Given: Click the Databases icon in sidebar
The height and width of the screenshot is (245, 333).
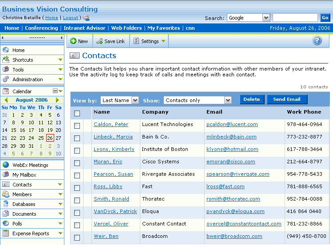Looking at the screenshot, I should pyautogui.click(x=6, y=204).
